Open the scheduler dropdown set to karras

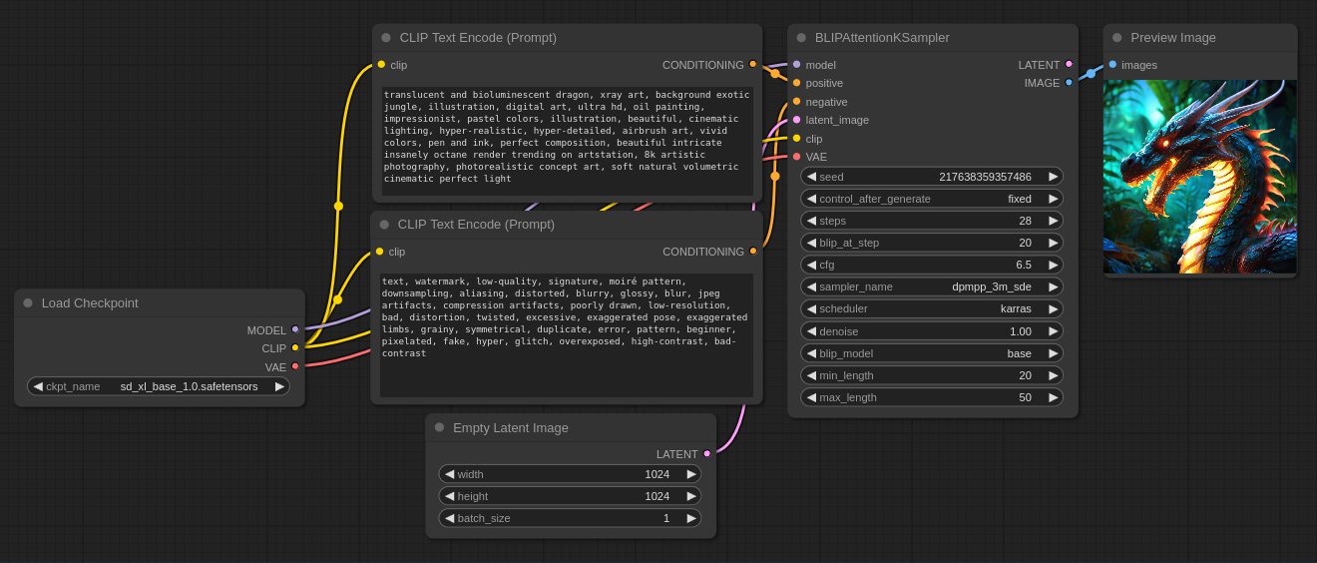point(931,308)
